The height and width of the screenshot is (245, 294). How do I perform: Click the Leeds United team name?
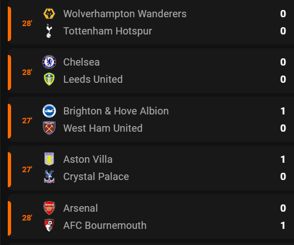(93, 79)
